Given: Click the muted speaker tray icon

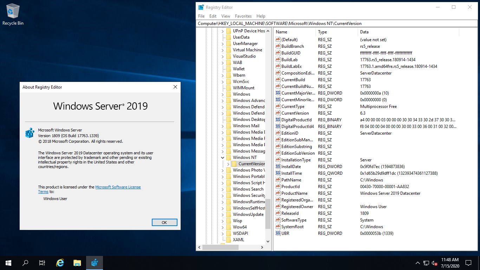Looking at the screenshot, I should (435, 263).
